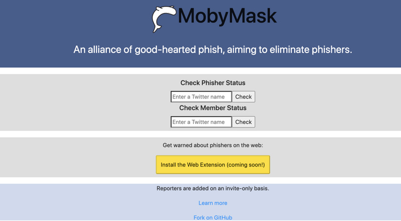Screen dimensions: 401x221
Task: Focus the phisher Twitter name input
Action: coord(201,96)
